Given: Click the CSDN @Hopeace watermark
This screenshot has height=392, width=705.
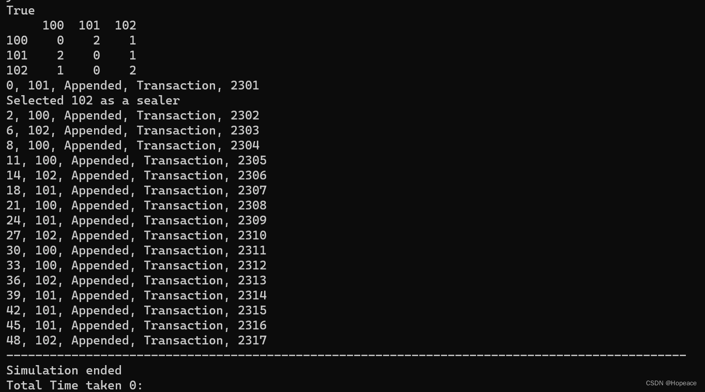Looking at the screenshot, I should tap(671, 383).
